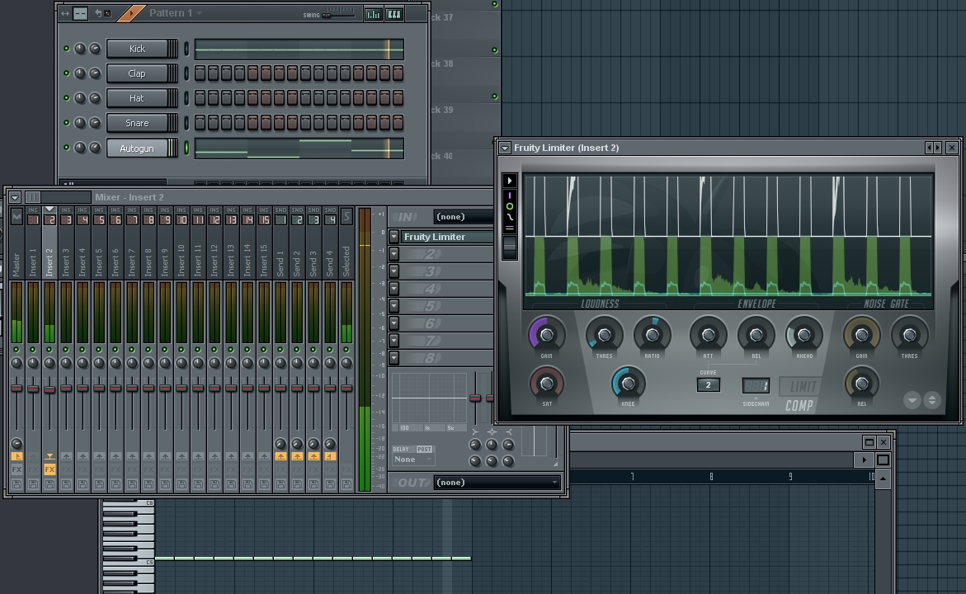Click the mixer view layout icon beside the mixer menu arrow
Image resolution: width=966 pixels, height=594 pixels.
coord(33,197)
